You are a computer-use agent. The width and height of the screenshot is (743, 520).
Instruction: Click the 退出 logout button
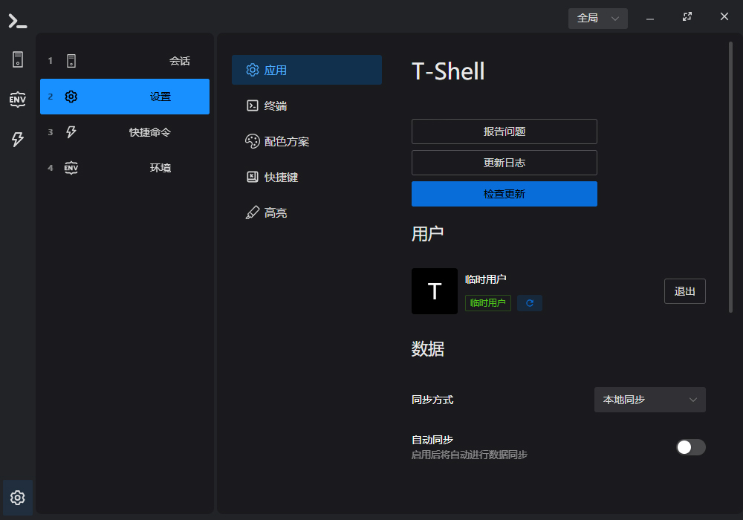[x=685, y=291]
